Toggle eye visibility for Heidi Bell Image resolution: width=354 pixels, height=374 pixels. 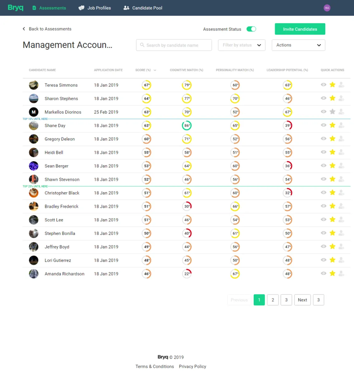[324, 152]
